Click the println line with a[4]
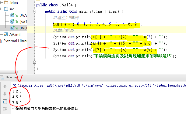Screen dimensions: 186x114 (110, 43)
